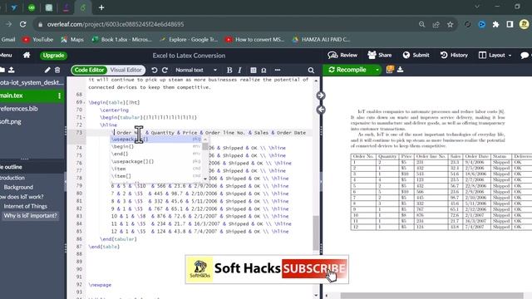532x299 pixels.
Task: Choose \begin{} autocomplete suggestion
Action: (157, 146)
